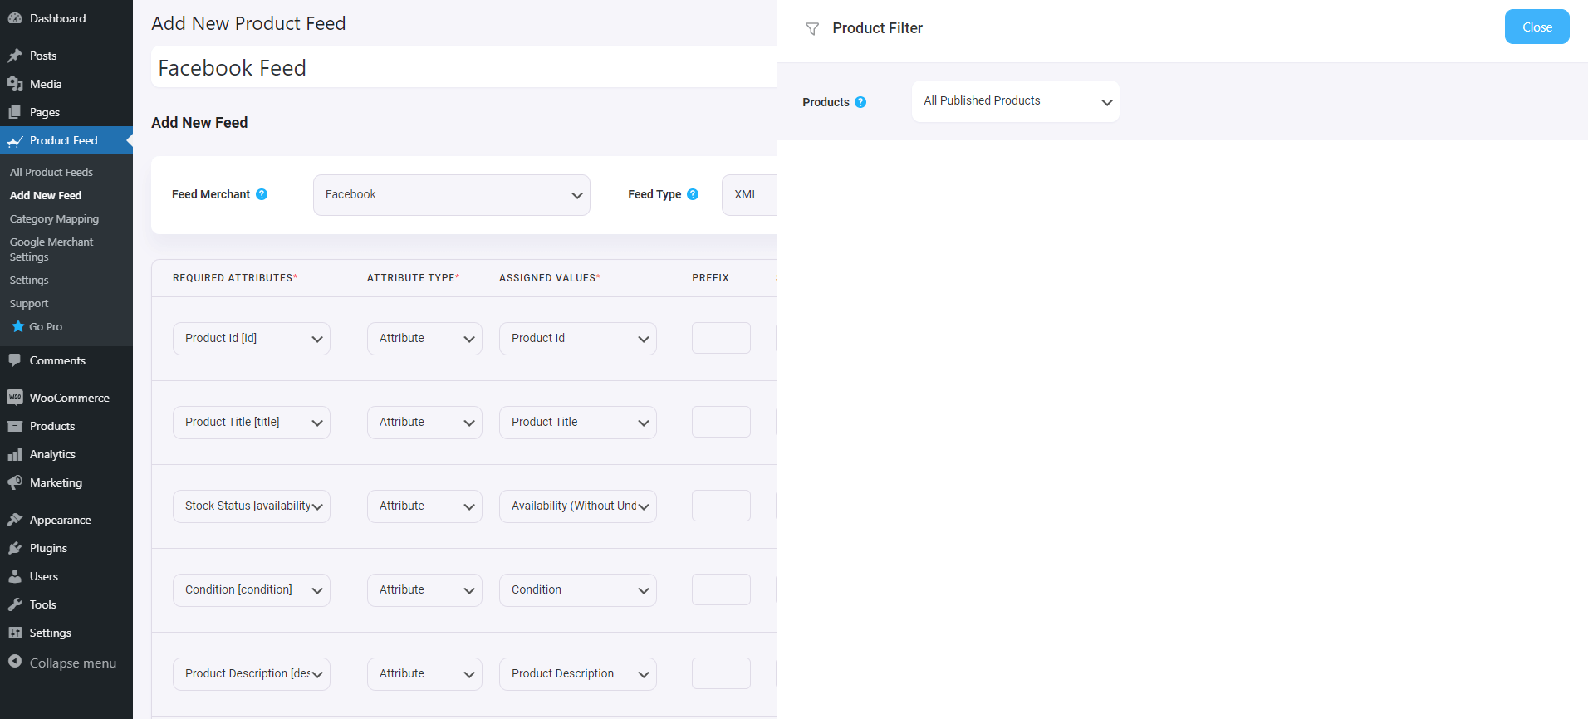Click the Product Filter funnel icon
The image size is (1588, 719).
click(812, 29)
